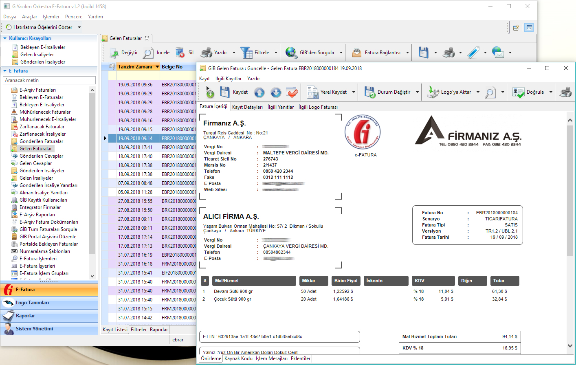Expand the Yerel Kaydet dropdown arrow
Viewport: 576px width, 365px height.
tap(354, 92)
